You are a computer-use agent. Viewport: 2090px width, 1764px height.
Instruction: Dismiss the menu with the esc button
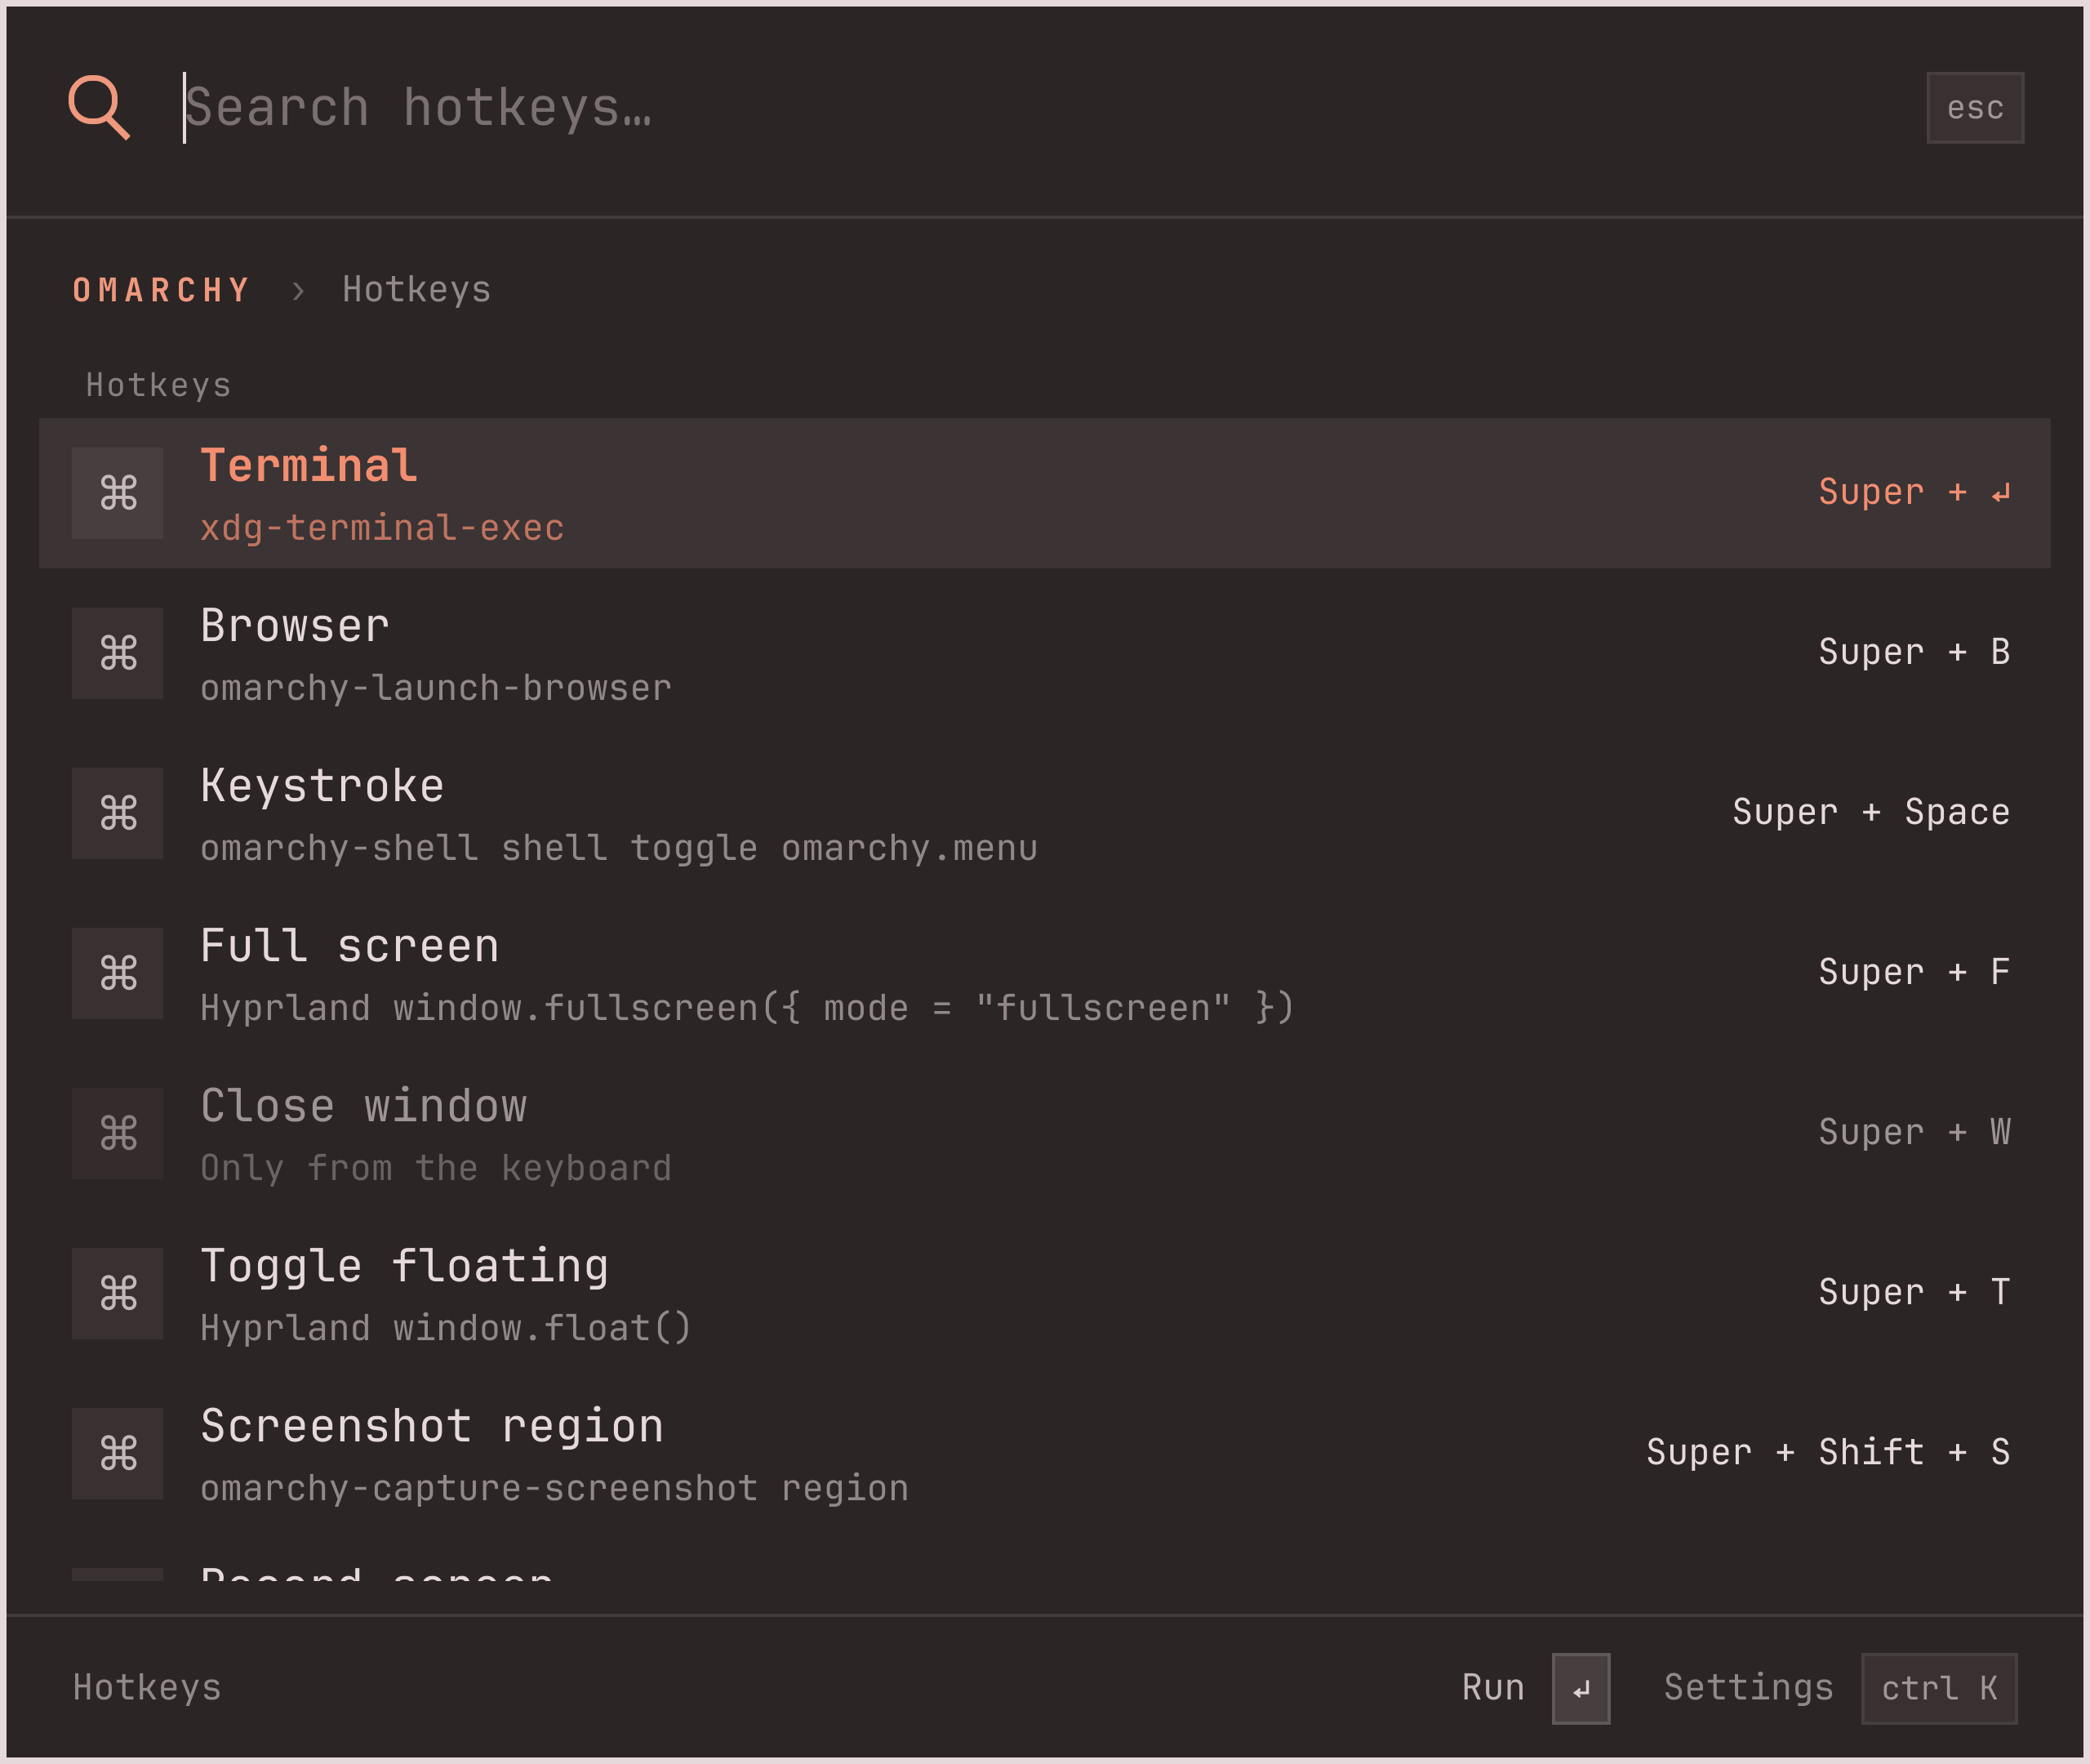pos(1975,107)
